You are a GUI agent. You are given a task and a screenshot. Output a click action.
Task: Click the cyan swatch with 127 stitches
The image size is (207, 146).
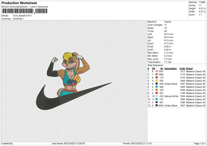(157, 99)
